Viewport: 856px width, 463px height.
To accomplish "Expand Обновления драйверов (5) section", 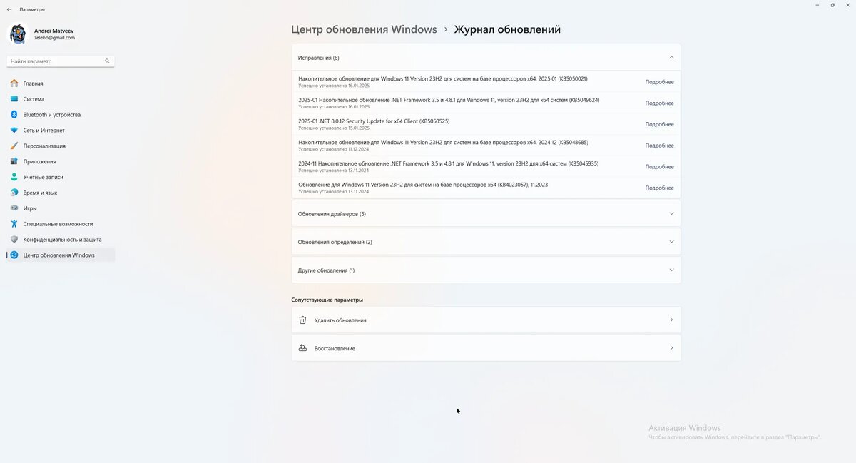I will pyautogui.click(x=485, y=213).
